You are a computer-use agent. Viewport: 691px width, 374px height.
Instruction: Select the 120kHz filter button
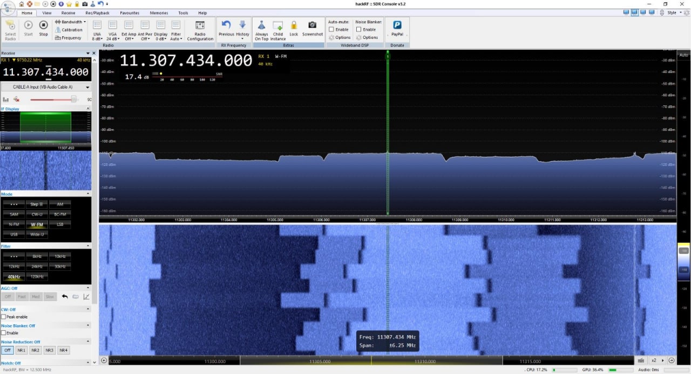[37, 277]
